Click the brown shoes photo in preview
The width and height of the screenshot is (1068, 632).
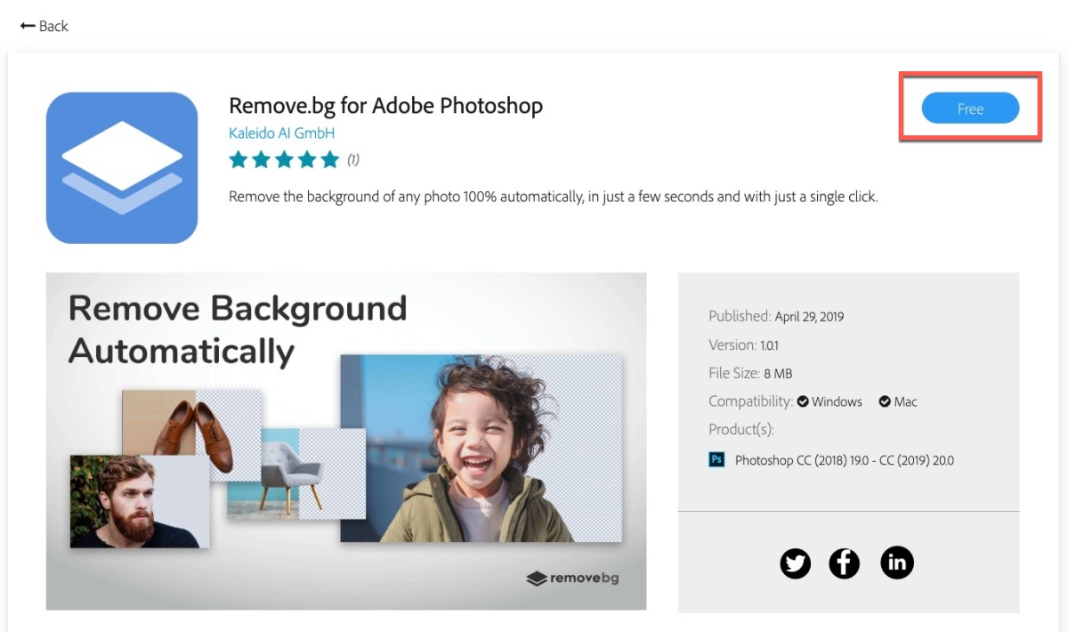coord(191,433)
